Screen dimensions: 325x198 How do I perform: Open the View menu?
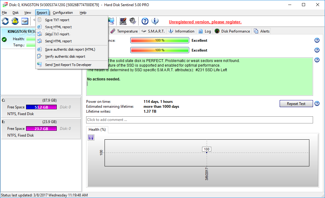[28, 13]
